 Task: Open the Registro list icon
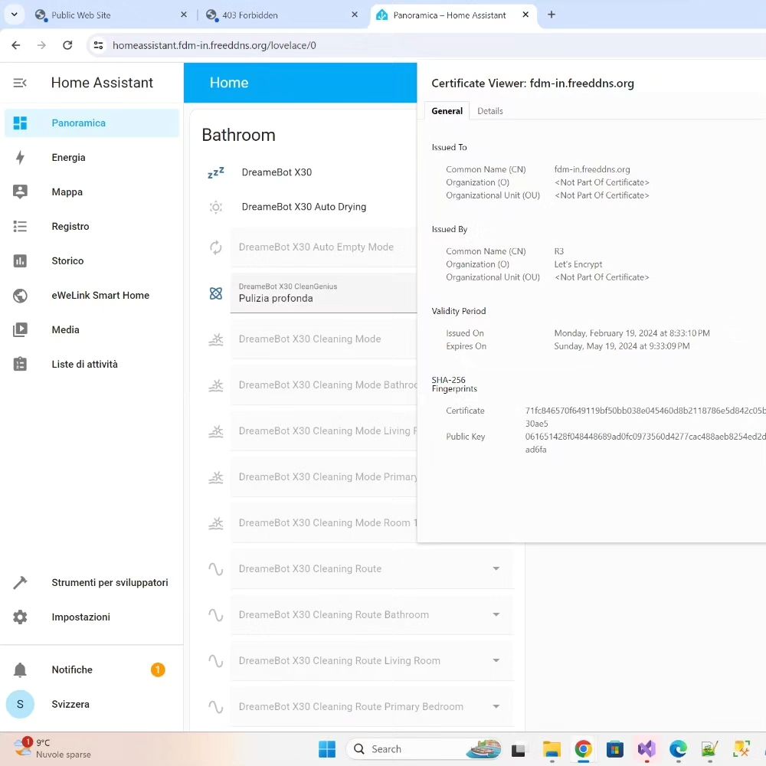pyautogui.click(x=20, y=226)
